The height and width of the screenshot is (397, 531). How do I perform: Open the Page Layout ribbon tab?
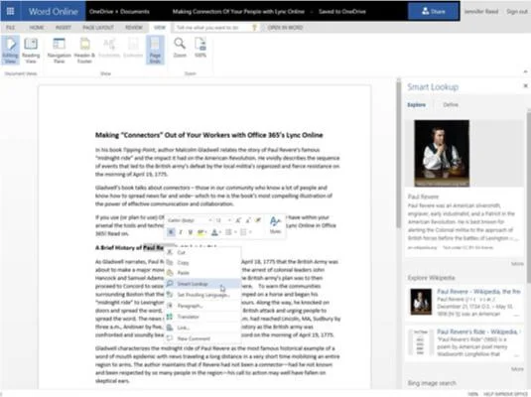coord(98,28)
